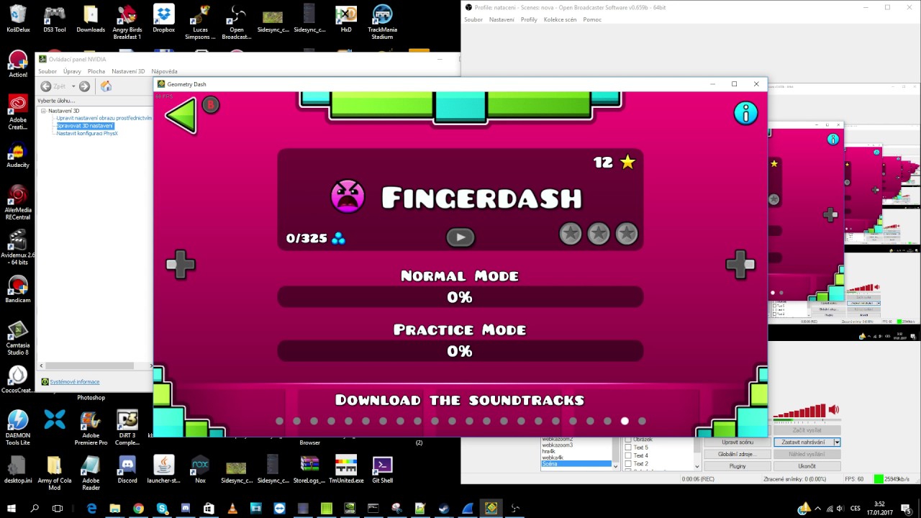
Task: Open Profily menu in OBS
Action: (x=529, y=19)
